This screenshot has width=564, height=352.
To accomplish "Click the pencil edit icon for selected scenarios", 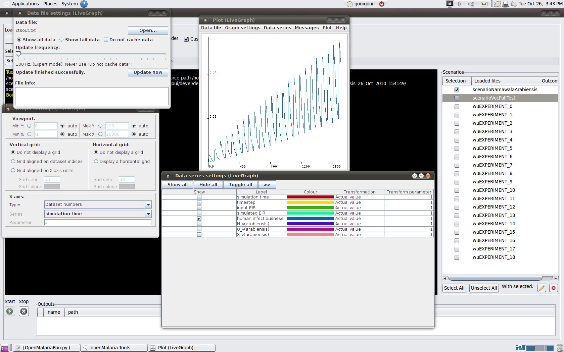I will (542, 288).
